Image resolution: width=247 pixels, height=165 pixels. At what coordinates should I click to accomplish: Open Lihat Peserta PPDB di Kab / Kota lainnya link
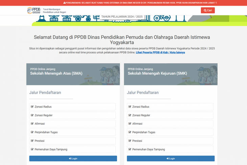[160, 53]
